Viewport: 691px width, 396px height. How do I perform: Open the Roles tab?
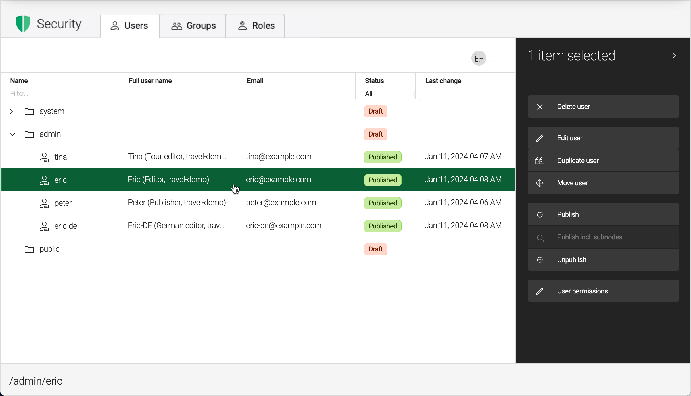(256, 26)
